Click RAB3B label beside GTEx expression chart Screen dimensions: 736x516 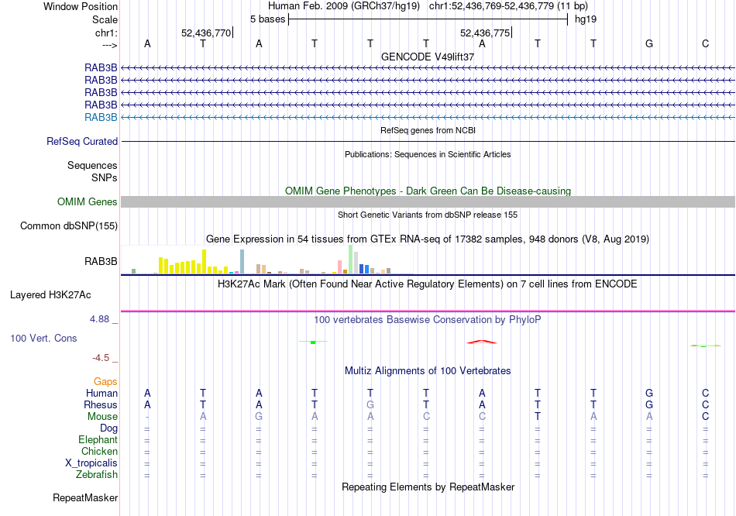tap(101, 262)
